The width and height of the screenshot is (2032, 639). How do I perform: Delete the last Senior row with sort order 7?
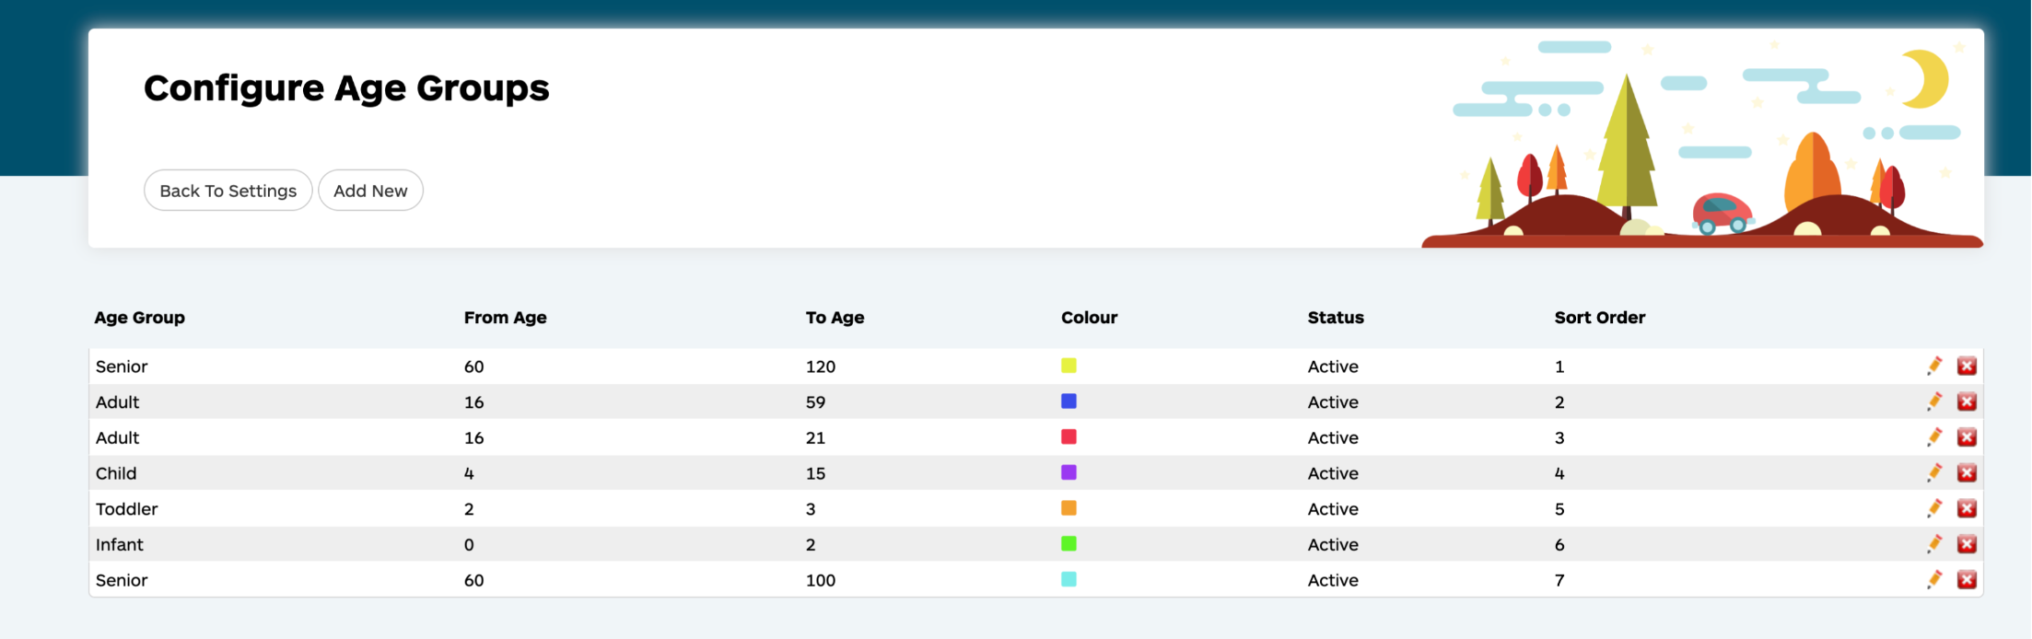(x=1967, y=579)
